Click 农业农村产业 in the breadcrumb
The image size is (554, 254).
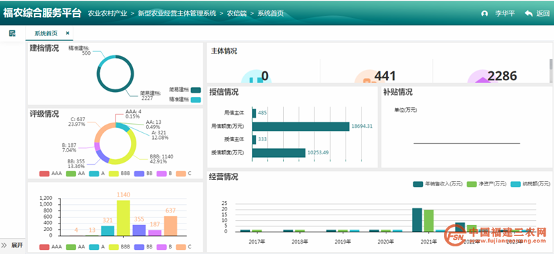(107, 13)
